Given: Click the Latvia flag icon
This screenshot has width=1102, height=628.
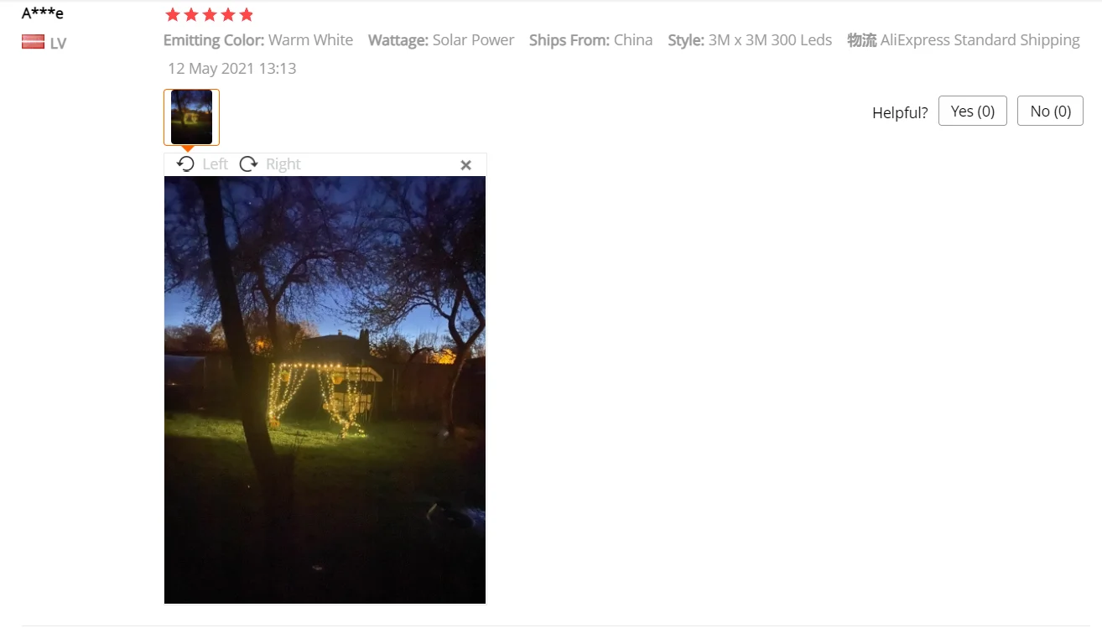Looking at the screenshot, I should 33,42.
